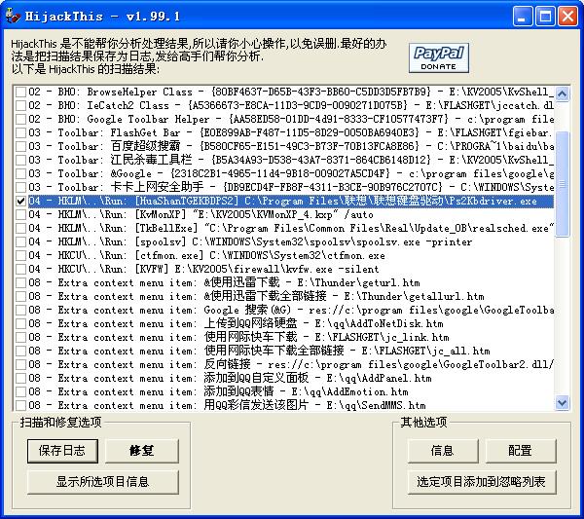Maximize the HijackThis window
584x519 pixels.
click(545, 17)
